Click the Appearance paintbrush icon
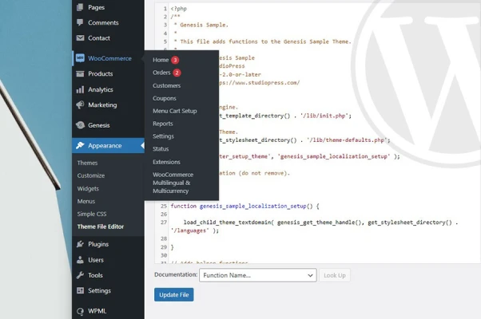Viewport: 481px width, 319px height. point(80,145)
